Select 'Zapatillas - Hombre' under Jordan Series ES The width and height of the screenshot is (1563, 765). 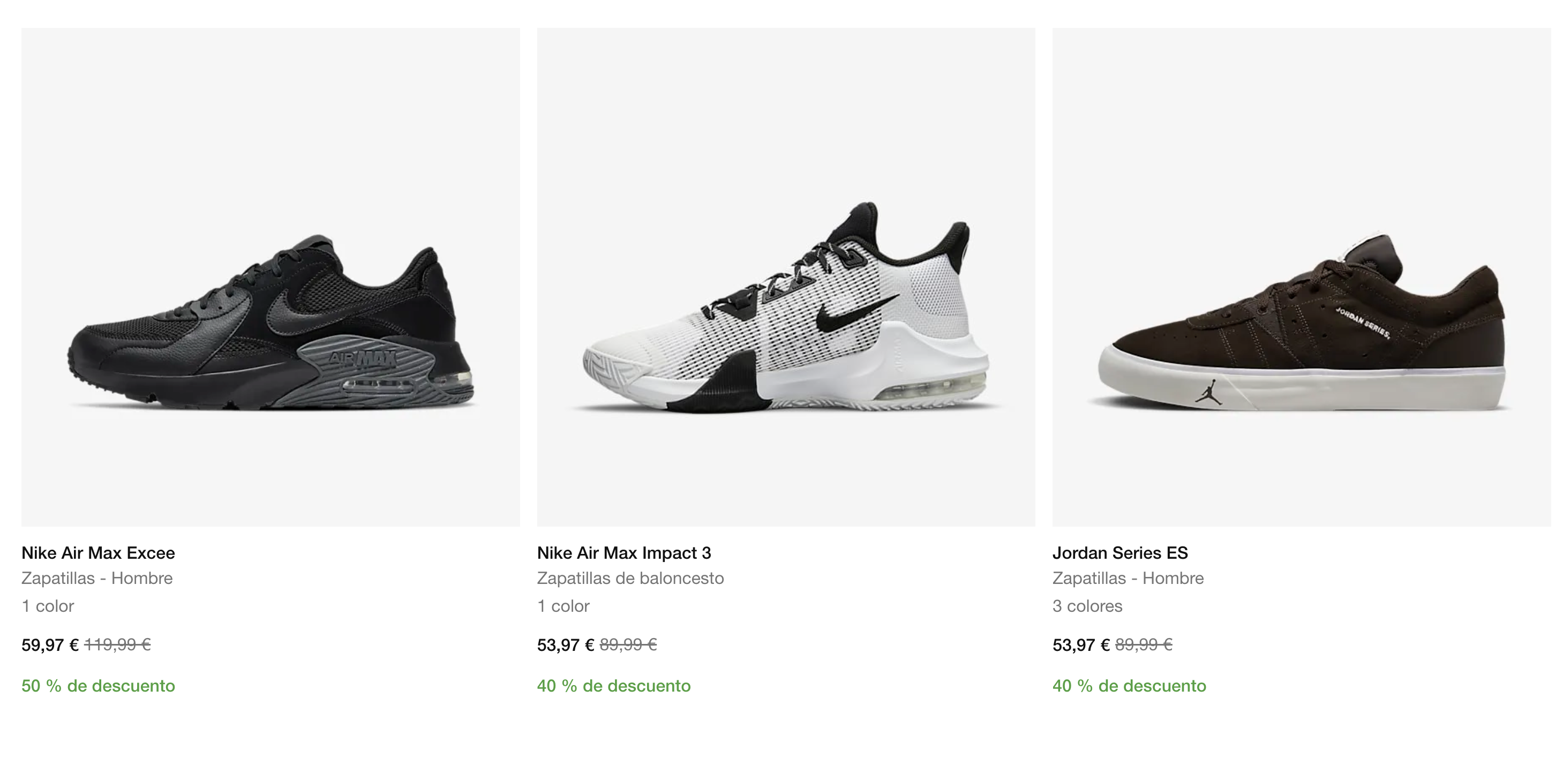coord(1128,578)
